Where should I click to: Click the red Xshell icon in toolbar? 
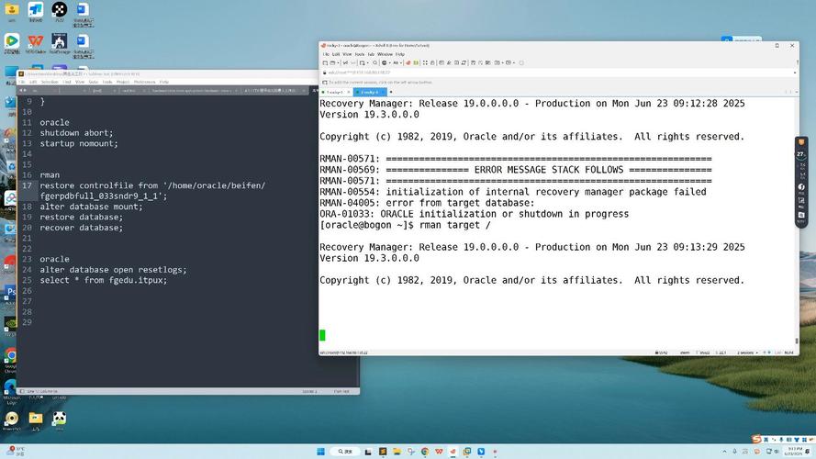pos(408,63)
